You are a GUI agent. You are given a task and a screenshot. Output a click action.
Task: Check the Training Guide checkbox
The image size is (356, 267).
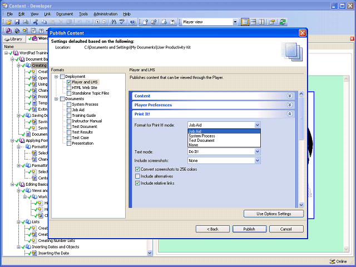click(x=69, y=116)
